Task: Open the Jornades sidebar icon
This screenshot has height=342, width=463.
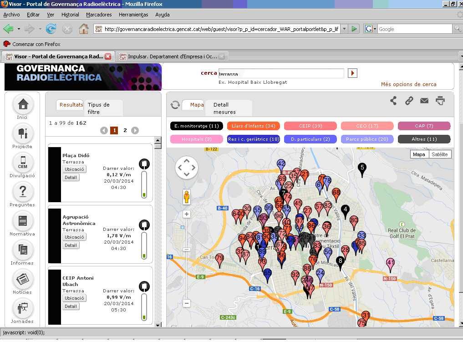Action: tap(23, 308)
